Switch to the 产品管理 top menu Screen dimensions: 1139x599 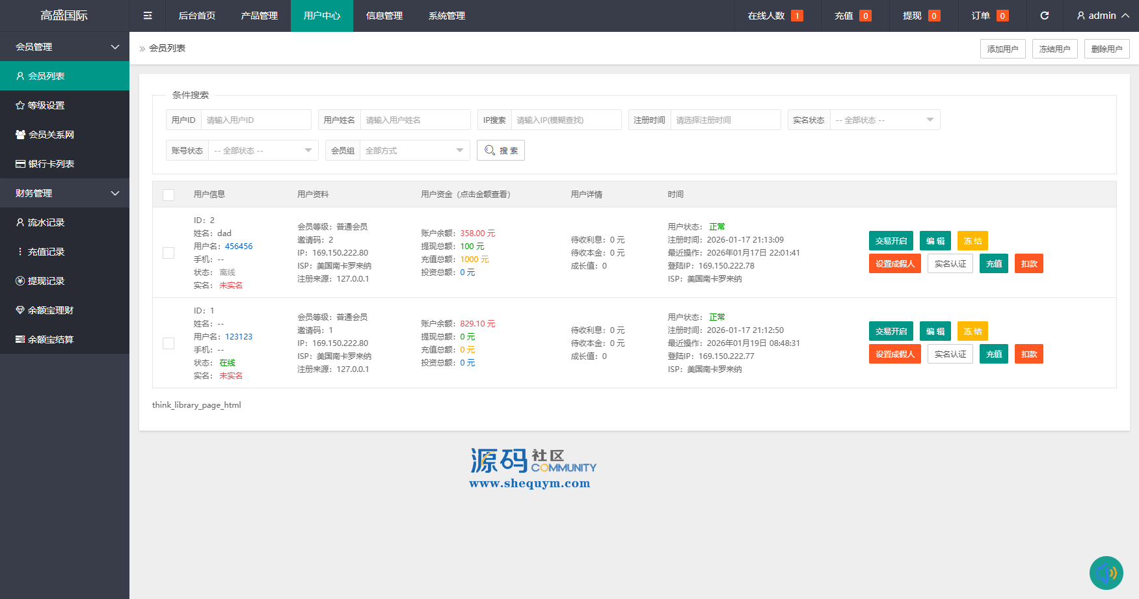pos(259,16)
